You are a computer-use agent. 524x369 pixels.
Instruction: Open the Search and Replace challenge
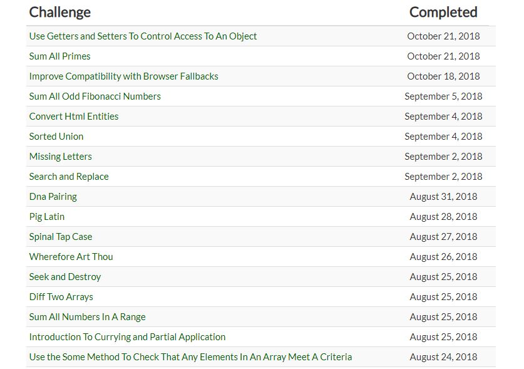pyautogui.click(x=68, y=176)
